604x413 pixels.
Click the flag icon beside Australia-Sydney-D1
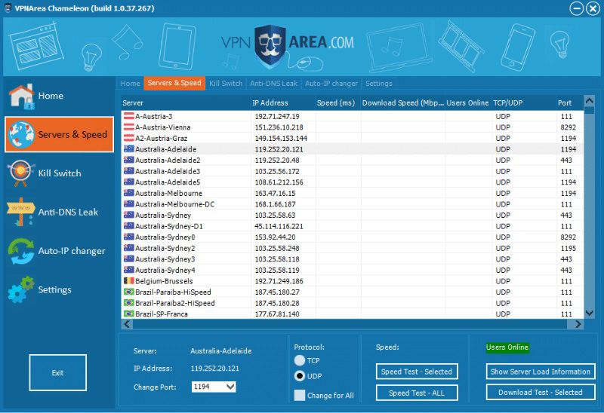pyautogui.click(x=128, y=226)
